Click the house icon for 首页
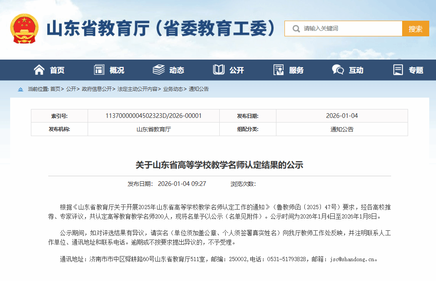Image resolution: width=436 pixels, height=281 pixels. tap(39, 70)
